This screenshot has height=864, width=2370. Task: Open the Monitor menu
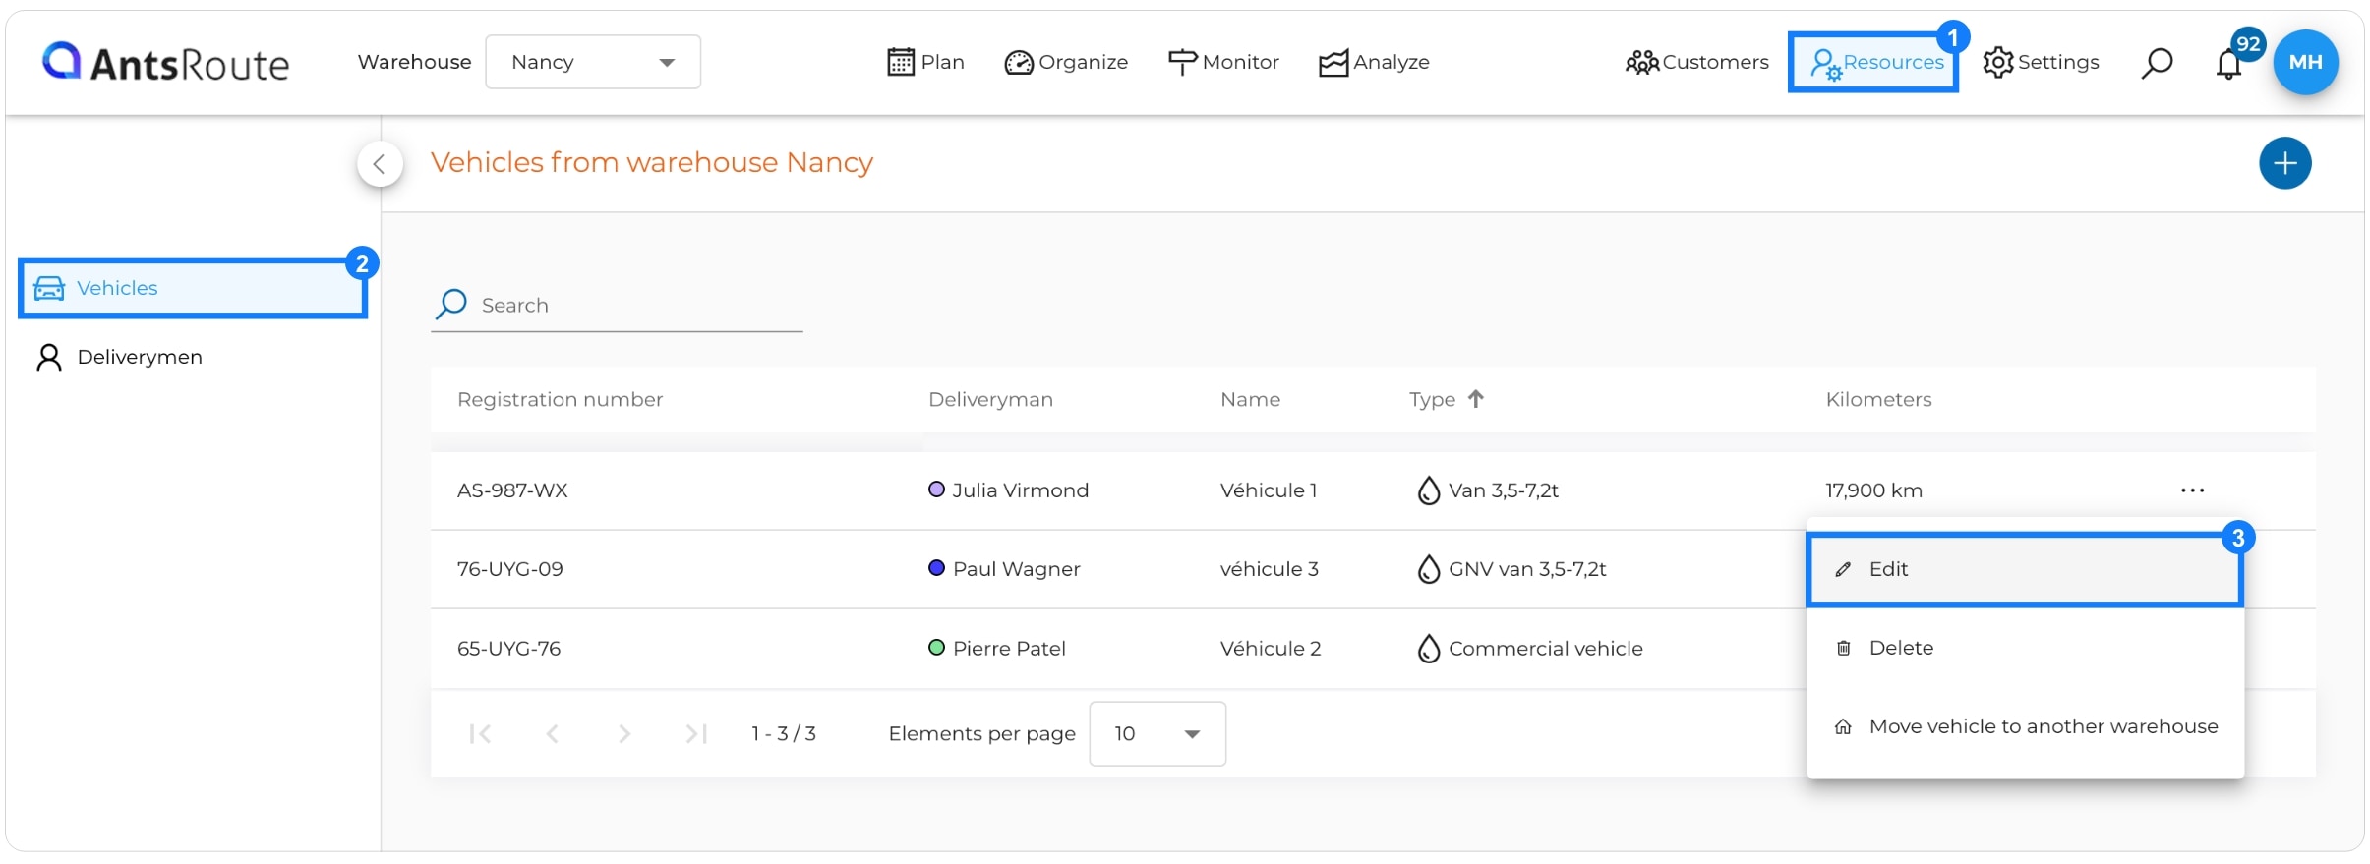tap(1223, 62)
